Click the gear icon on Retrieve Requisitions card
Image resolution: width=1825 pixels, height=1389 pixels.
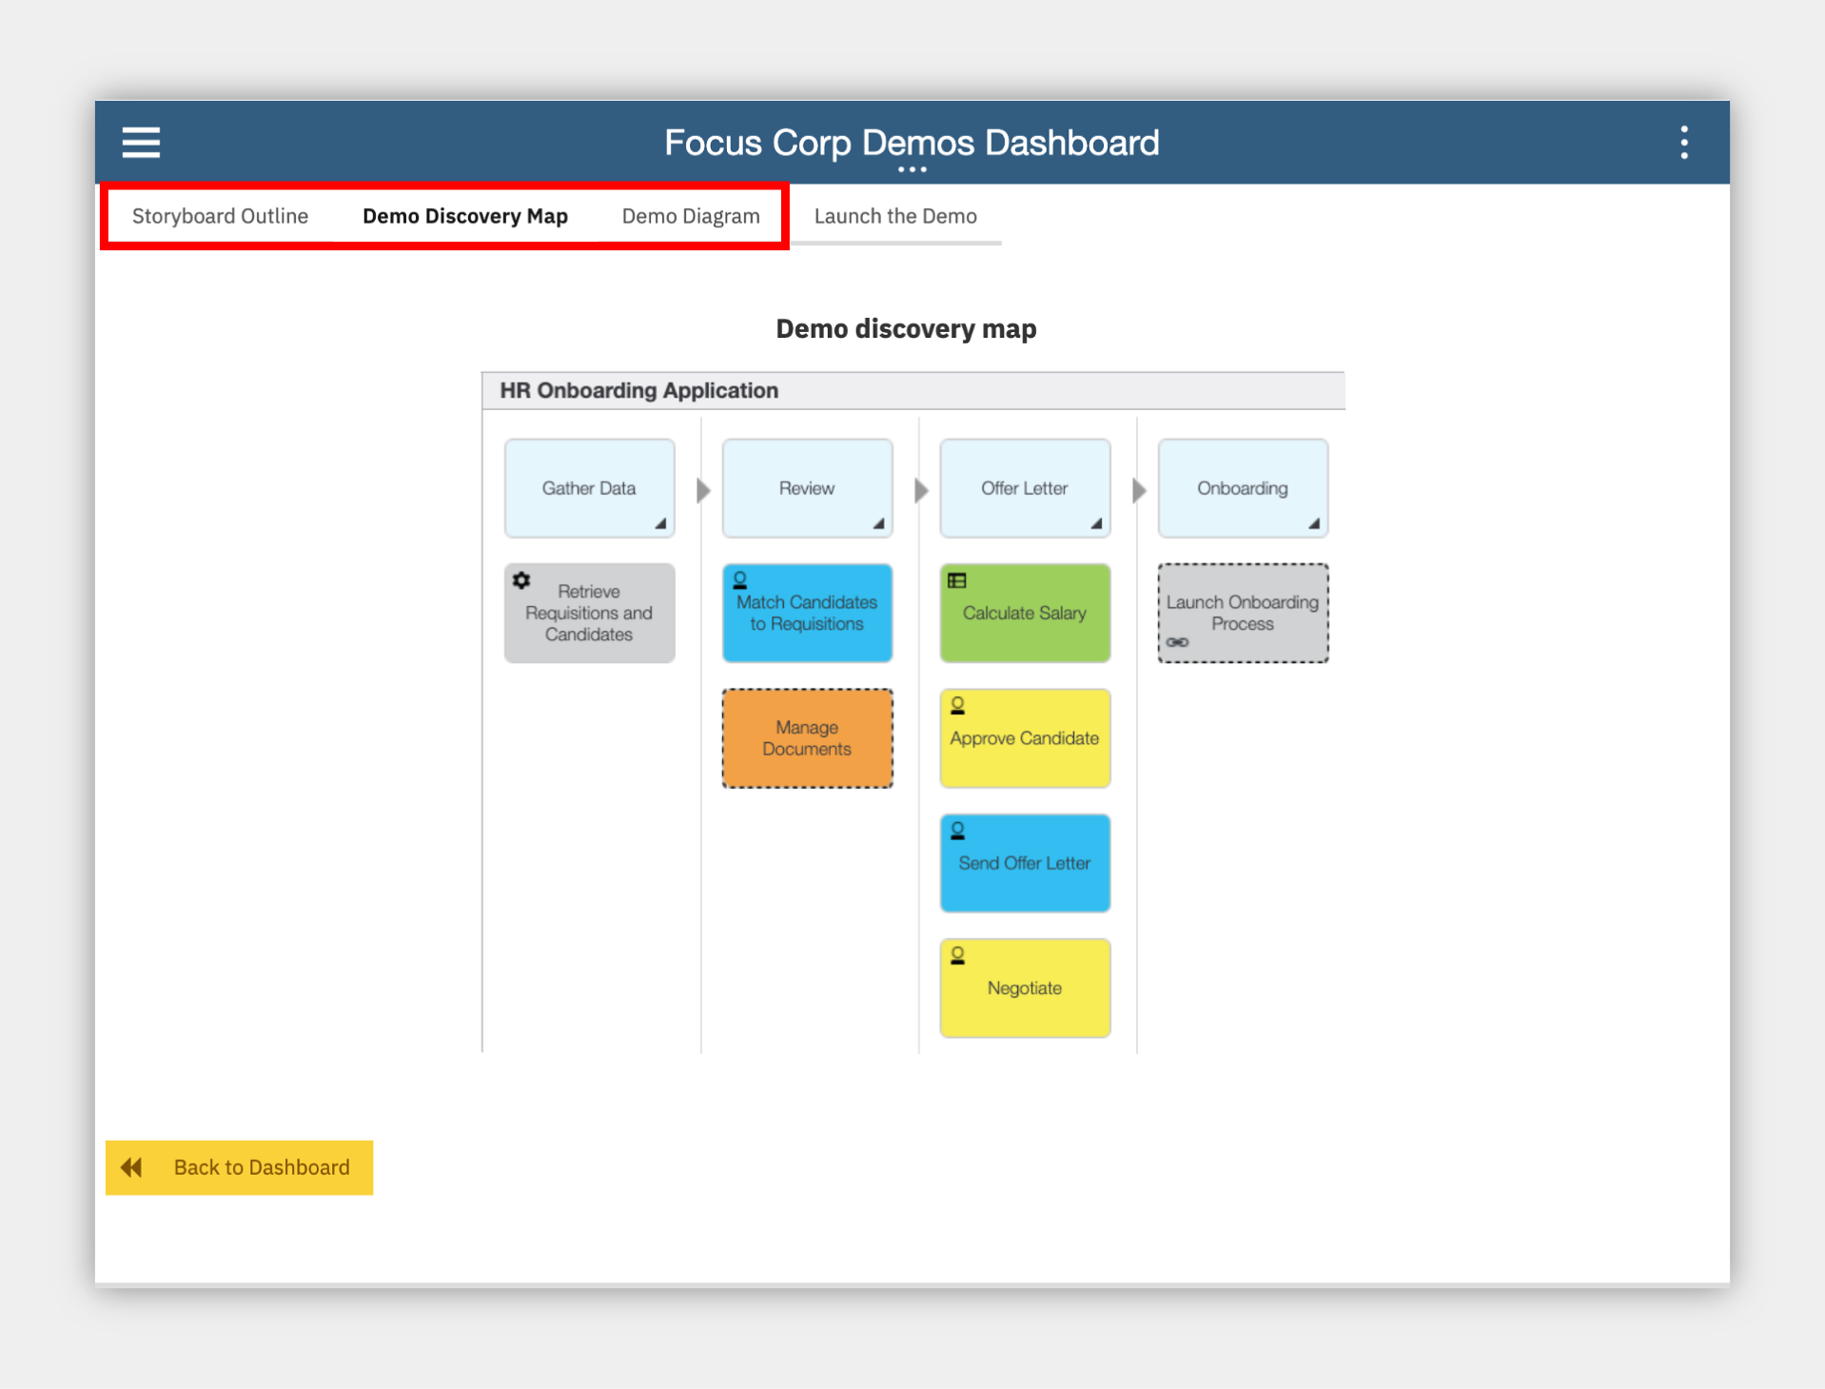pos(521,580)
